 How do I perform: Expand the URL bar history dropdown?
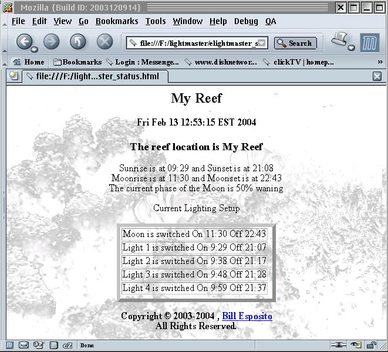[262, 43]
